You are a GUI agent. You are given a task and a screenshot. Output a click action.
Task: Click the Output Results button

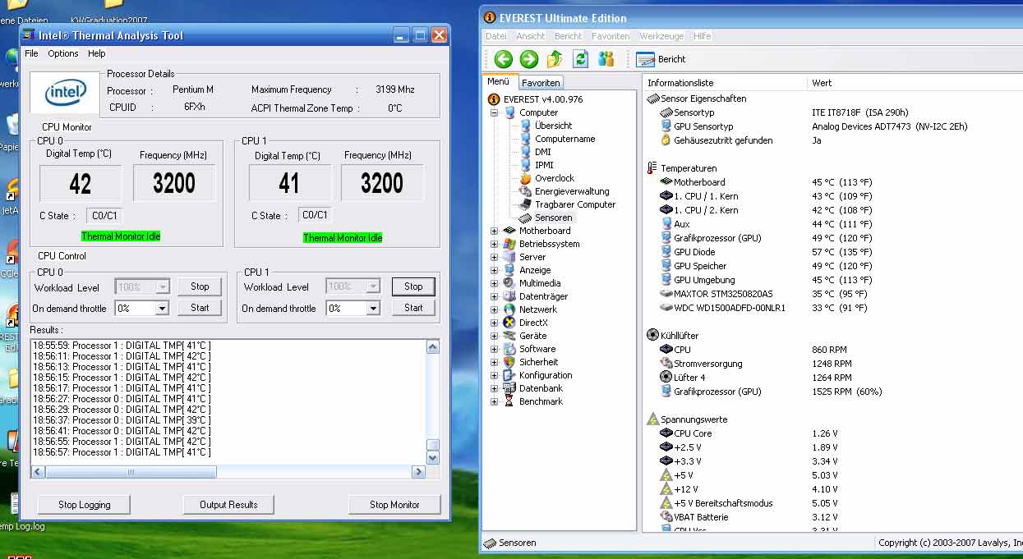coord(228,505)
